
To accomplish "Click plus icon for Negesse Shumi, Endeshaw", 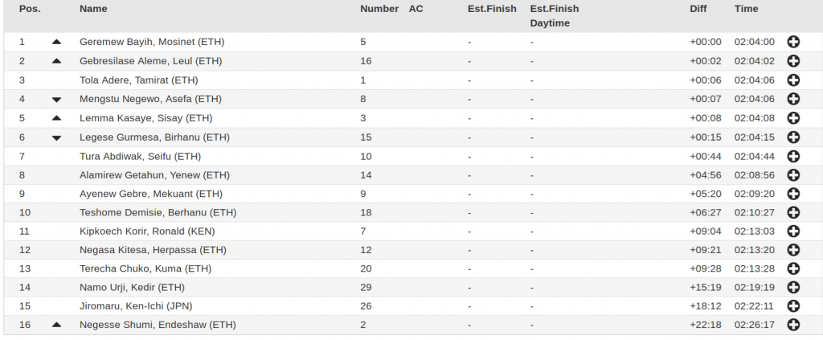I will coord(793,325).
